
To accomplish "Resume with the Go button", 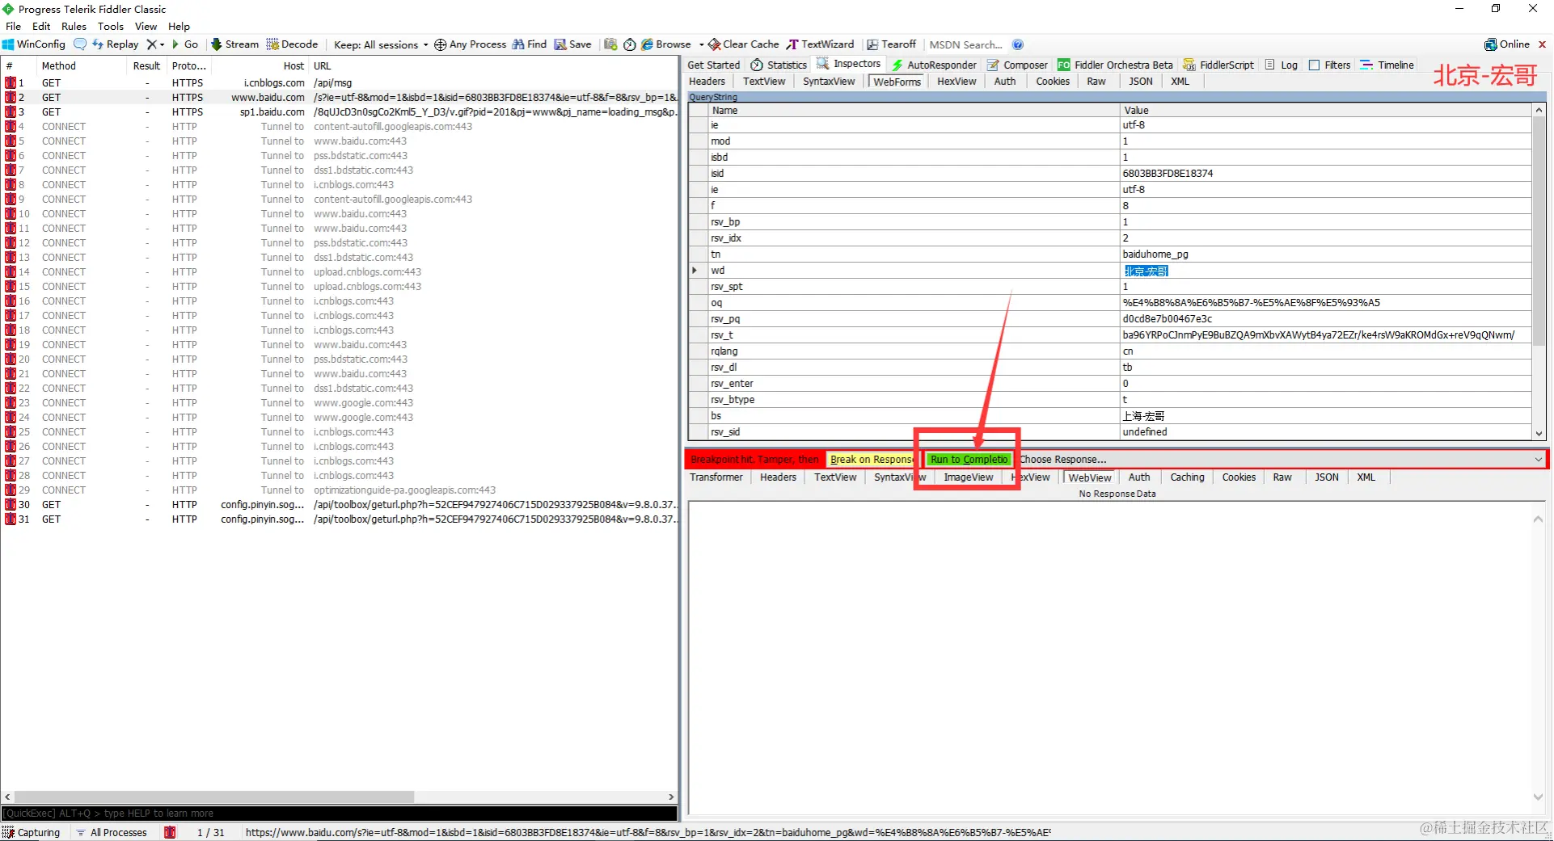I will pos(185,44).
